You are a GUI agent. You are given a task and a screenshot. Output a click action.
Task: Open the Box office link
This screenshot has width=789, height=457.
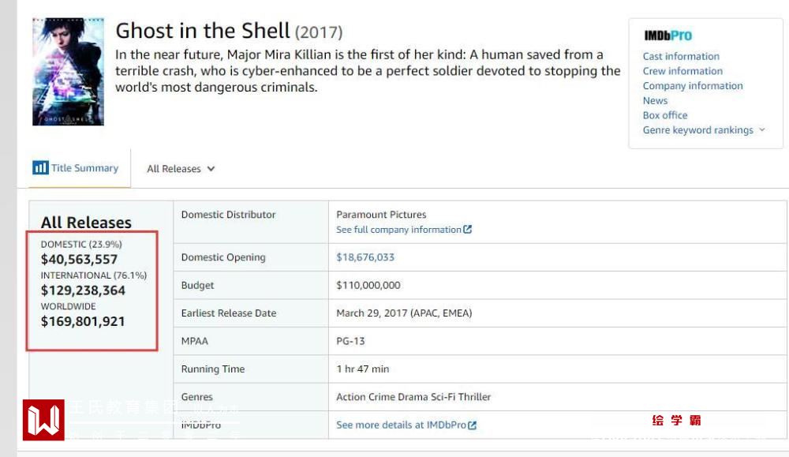(665, 115)
